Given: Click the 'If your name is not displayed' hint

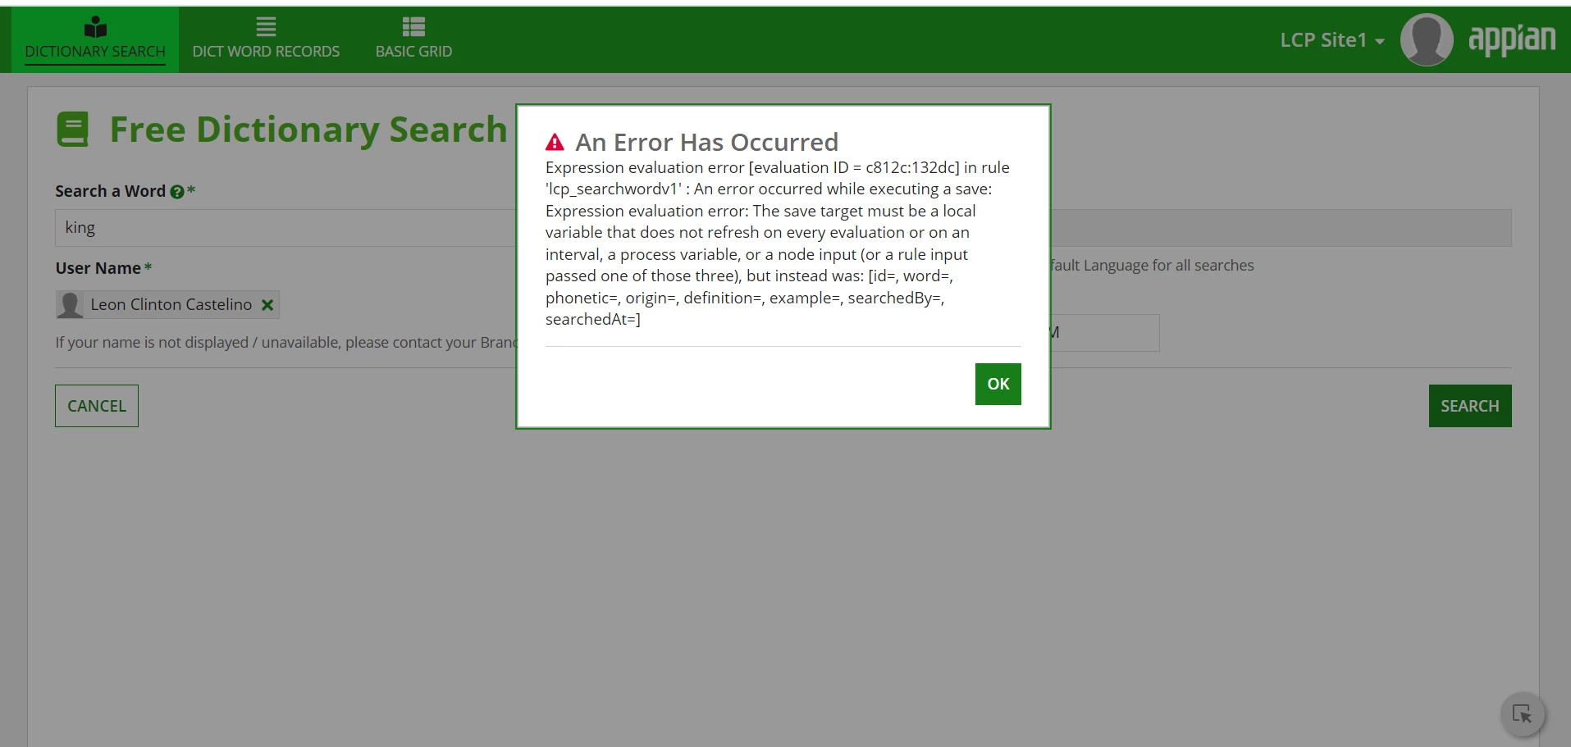Looking at the screenshot, I should [x=285, y=342].
